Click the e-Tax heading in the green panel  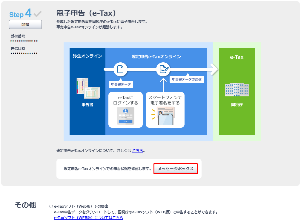237,57
